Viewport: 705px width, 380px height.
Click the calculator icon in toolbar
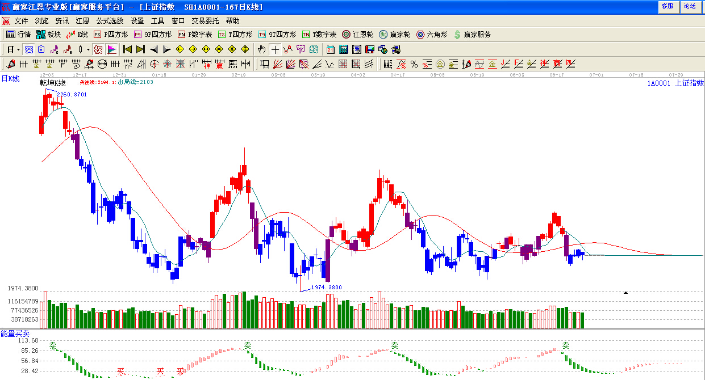coord(344,49)
